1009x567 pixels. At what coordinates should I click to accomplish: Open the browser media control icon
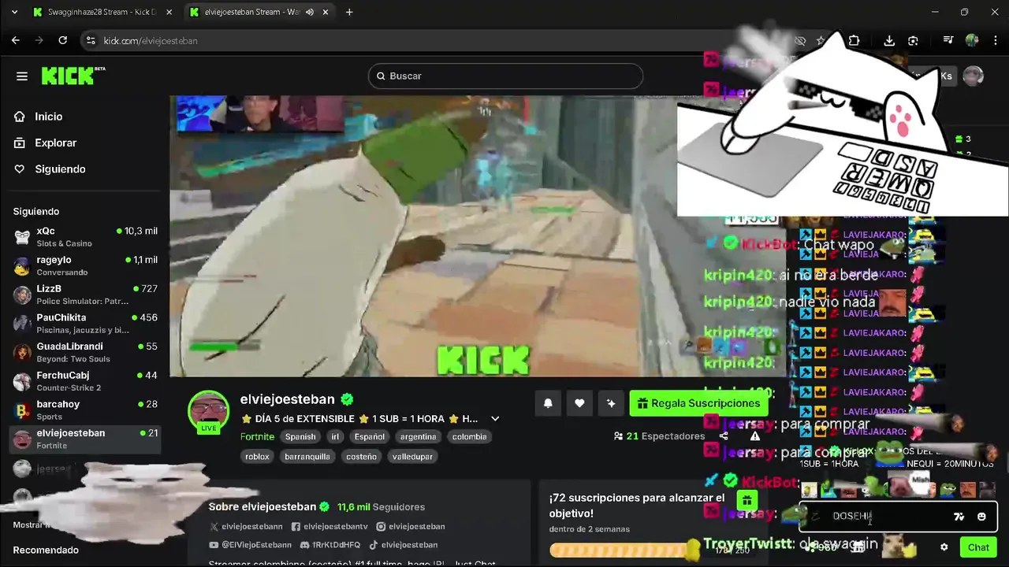[x=948, y=40]
